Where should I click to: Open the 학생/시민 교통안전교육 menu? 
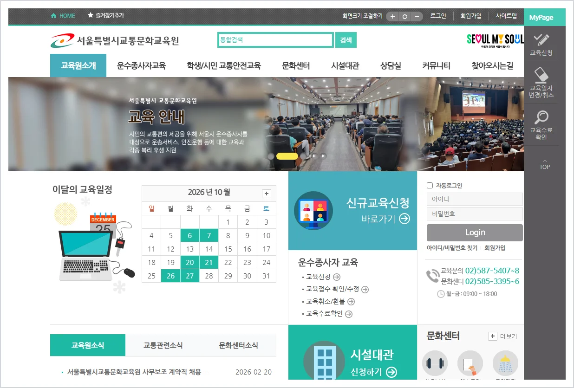[224, 66]
